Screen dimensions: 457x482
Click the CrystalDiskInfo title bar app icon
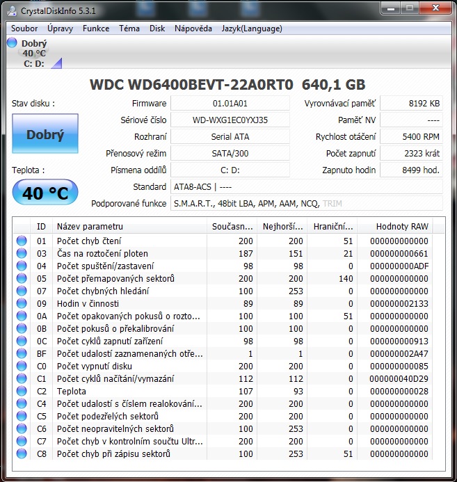[13, 10]
